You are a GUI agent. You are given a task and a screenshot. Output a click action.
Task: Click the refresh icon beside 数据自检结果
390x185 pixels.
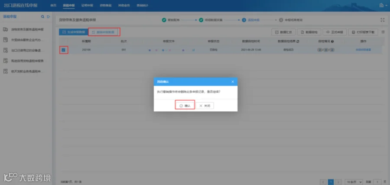pos(298,41)
